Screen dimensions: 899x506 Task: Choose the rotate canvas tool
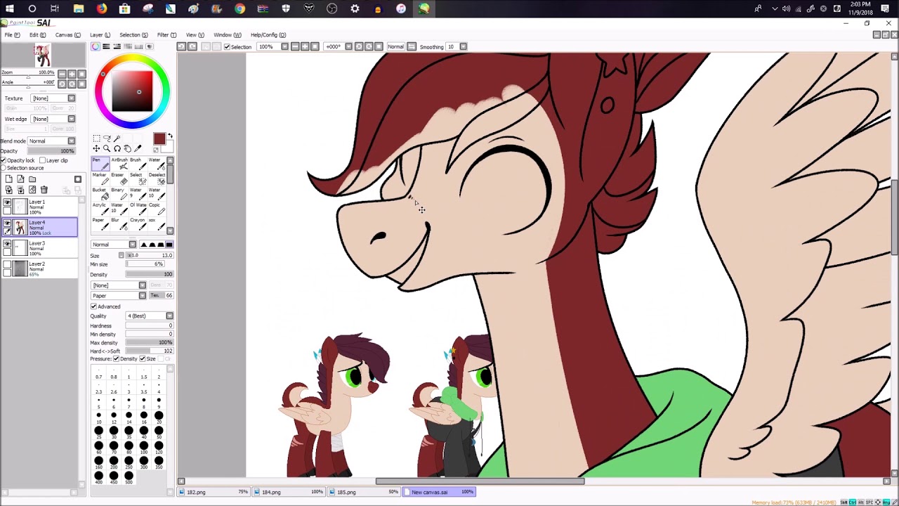(117, 148)
